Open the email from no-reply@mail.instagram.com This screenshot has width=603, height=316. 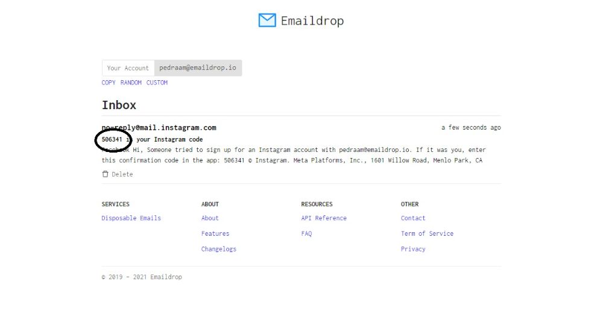click(159, 128)
